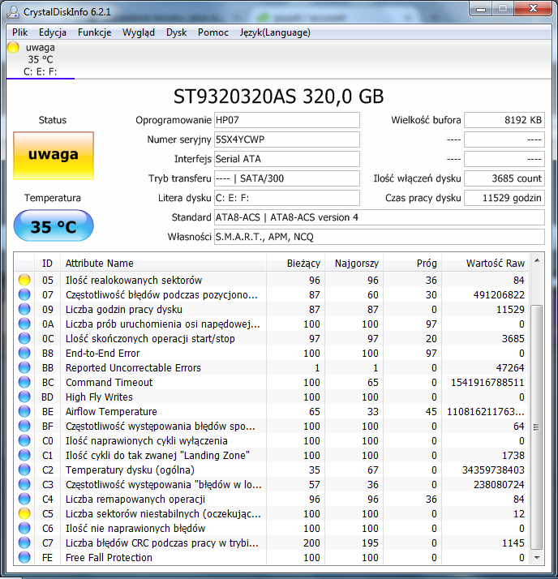This screenshot has height=579, width=558.
Task: Click the Tryb transferu field SATA/300
Action: [286, 178]
